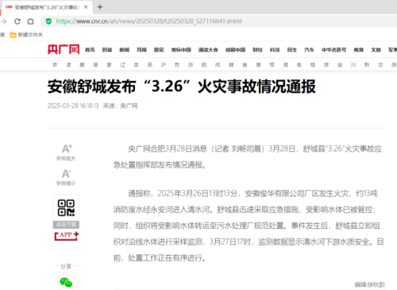Select the 鄂 regional channel link

click(272, 65)
